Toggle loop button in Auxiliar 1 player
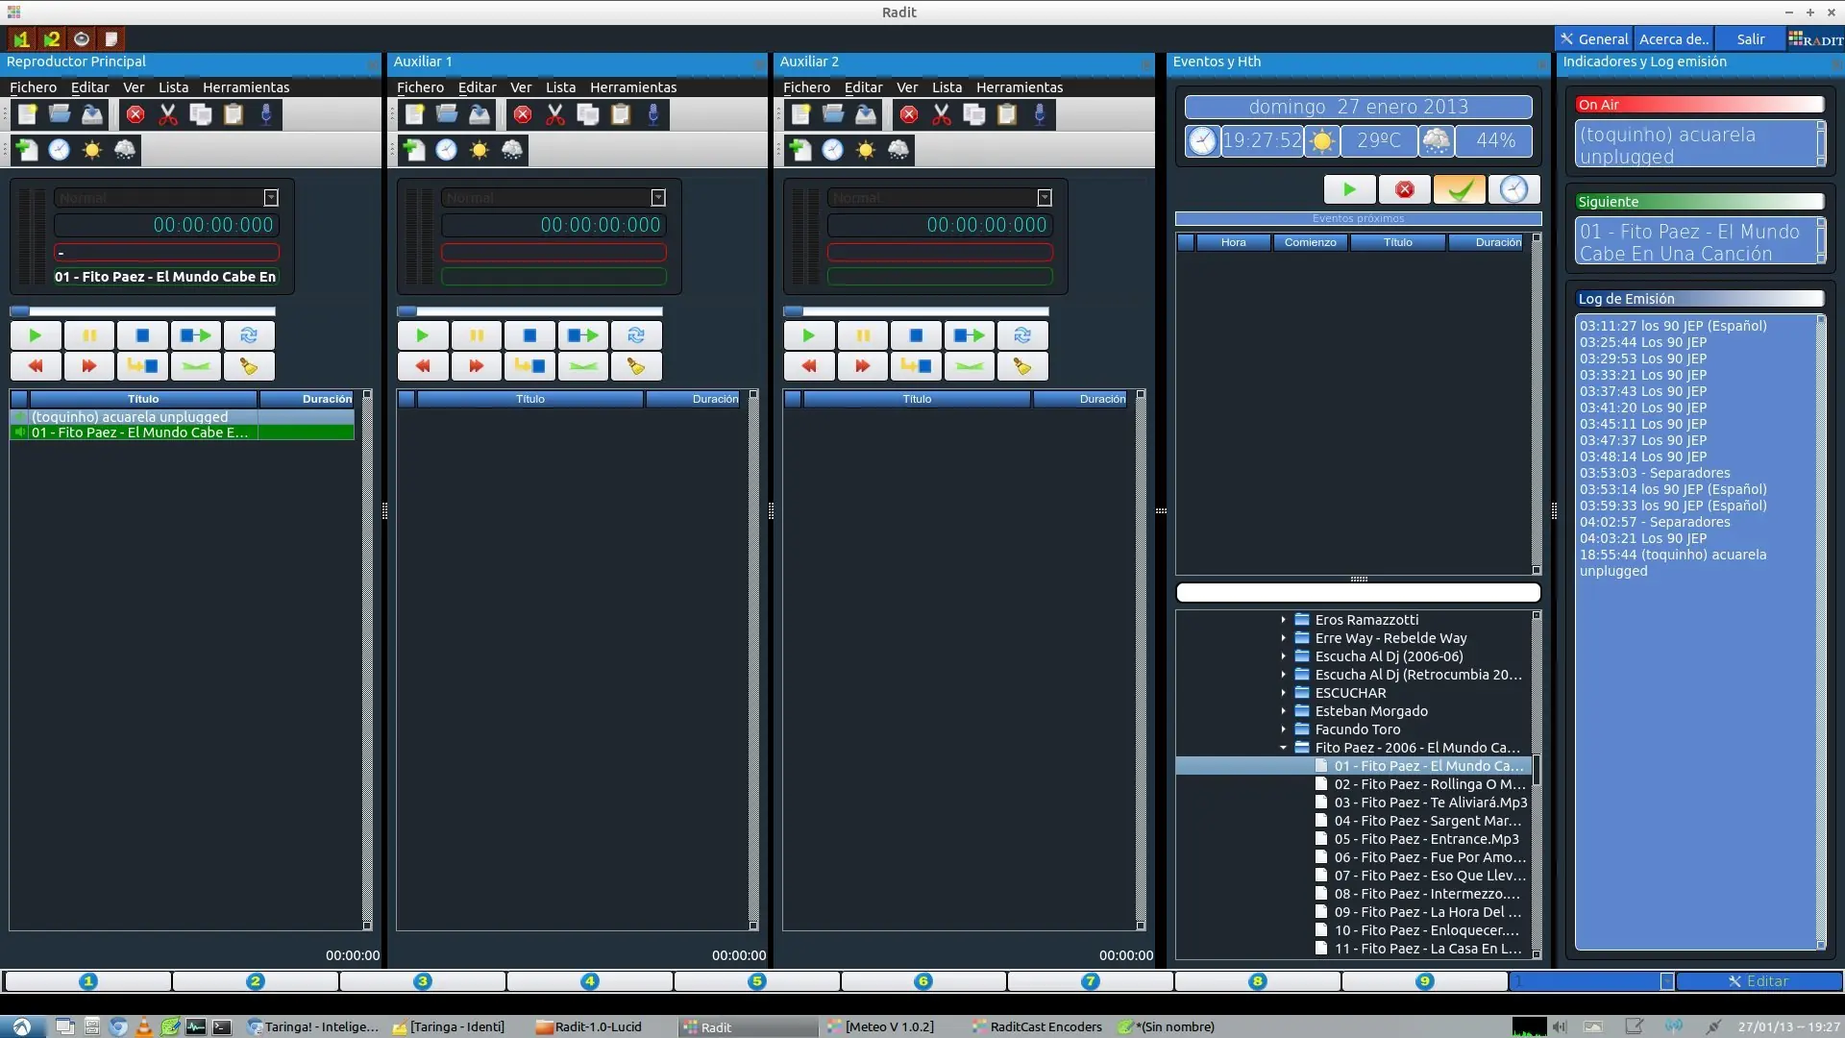 click(636, 335)
